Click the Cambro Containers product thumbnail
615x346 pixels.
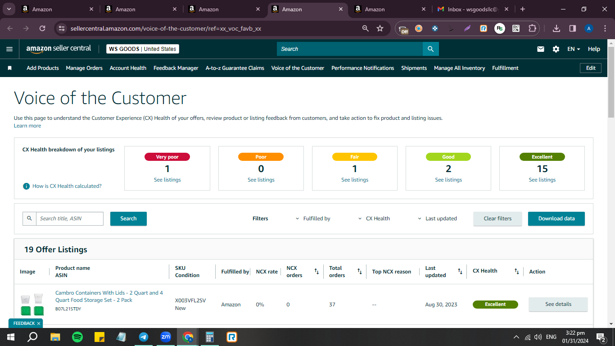pos(32,304)
